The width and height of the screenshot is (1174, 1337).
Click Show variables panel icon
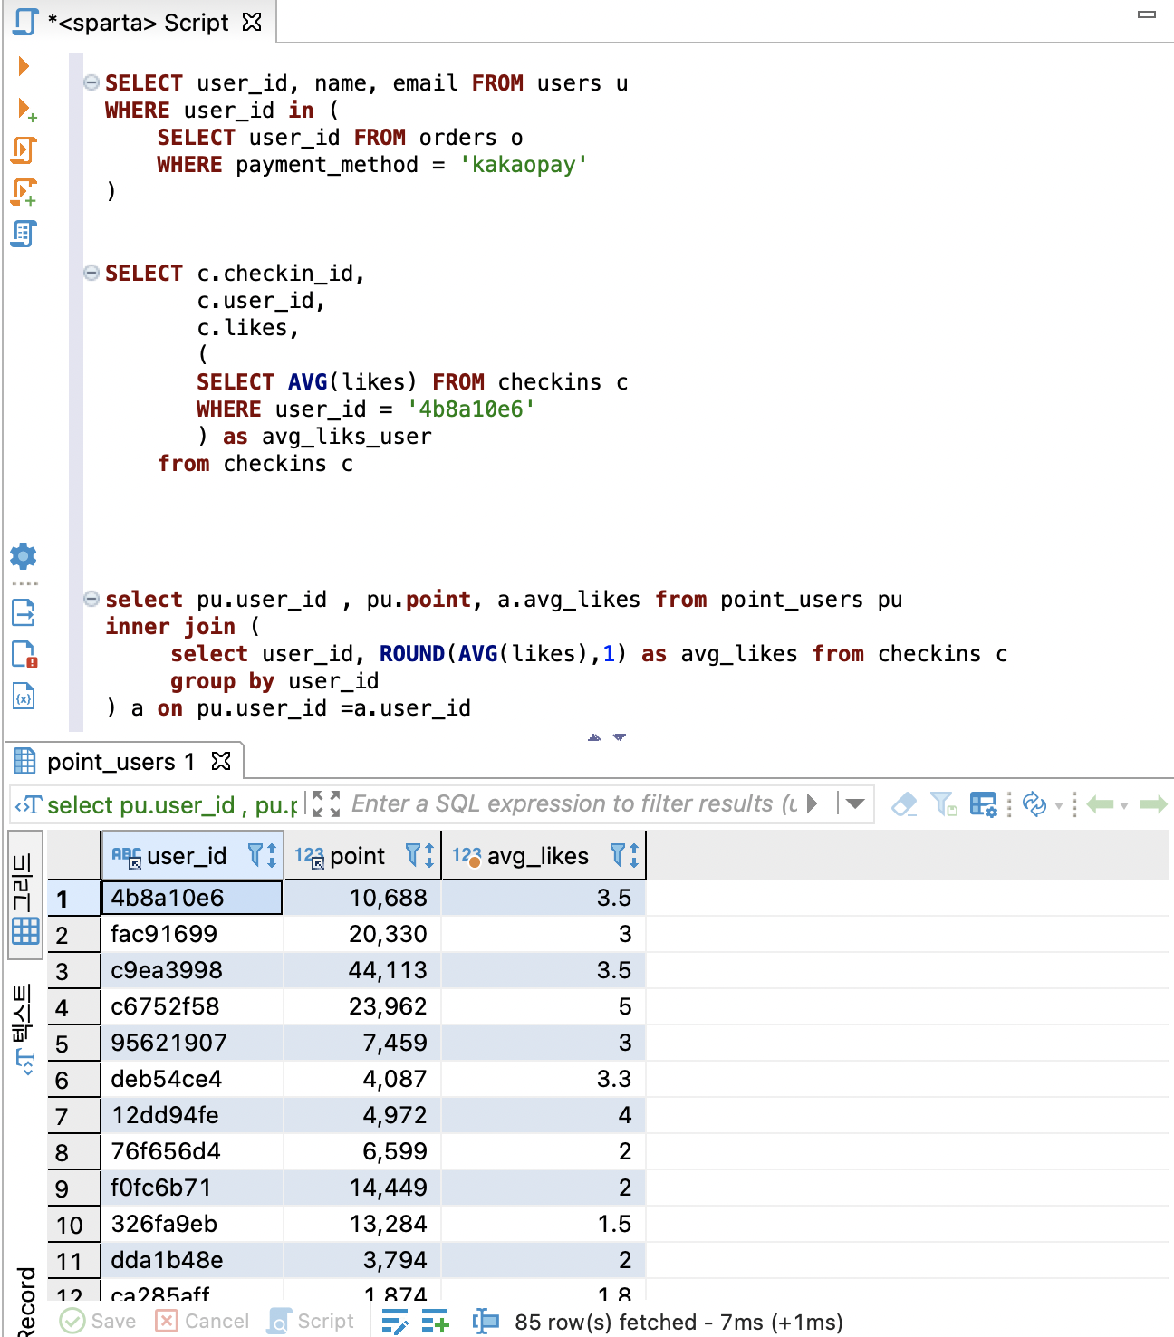click(24, 696)
